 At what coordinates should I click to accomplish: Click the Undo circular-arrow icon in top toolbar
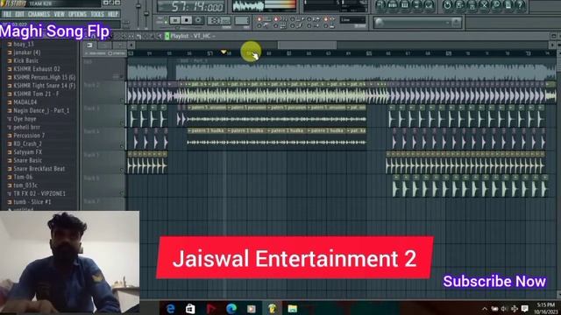pos(447,5)
